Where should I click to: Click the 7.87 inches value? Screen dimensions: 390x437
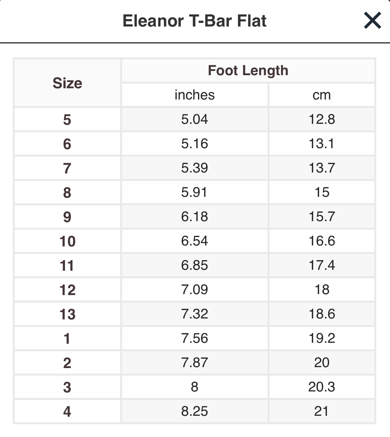(x=195, y=363)
